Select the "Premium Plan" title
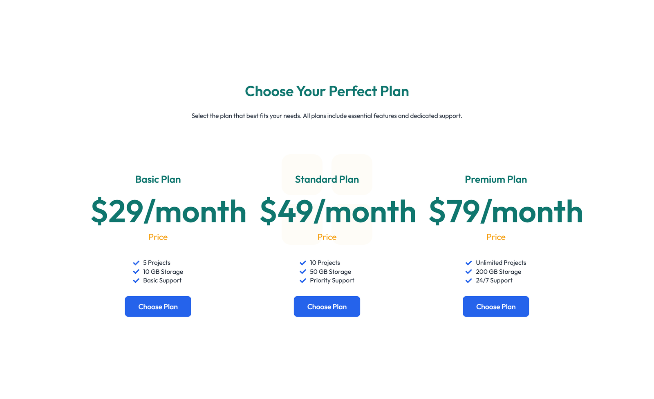The height and width of the screenshot is (399, 654). click(496, 179)
